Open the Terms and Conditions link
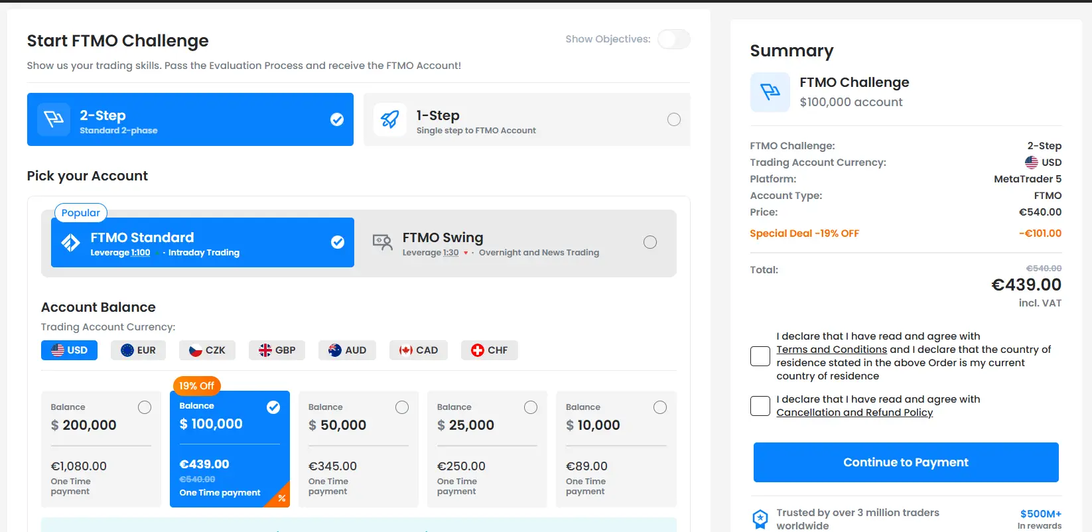 [x=831, y=350]
